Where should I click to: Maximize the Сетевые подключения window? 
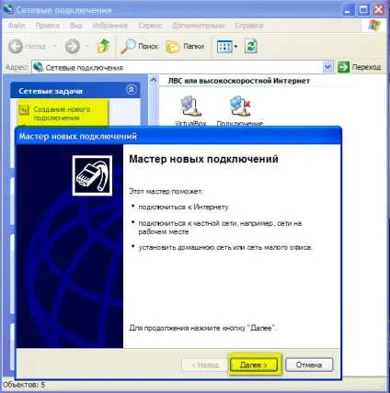tap(363, 10)
